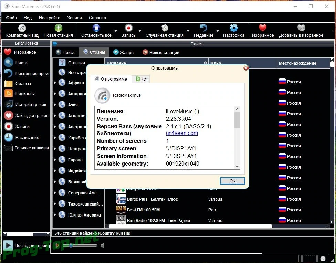This screenshot has height=263, width=336.
Task: Select О программе tab in About dialog
Action: (111, 79)
